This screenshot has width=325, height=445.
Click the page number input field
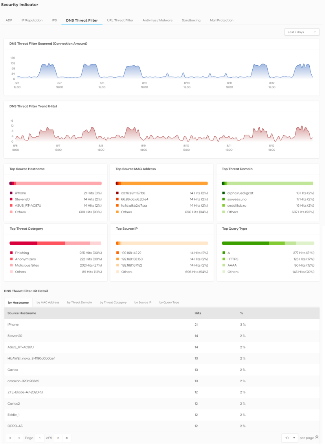click(x=40, y=438)
